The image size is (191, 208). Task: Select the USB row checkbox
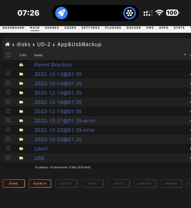(x=8, y=158)
